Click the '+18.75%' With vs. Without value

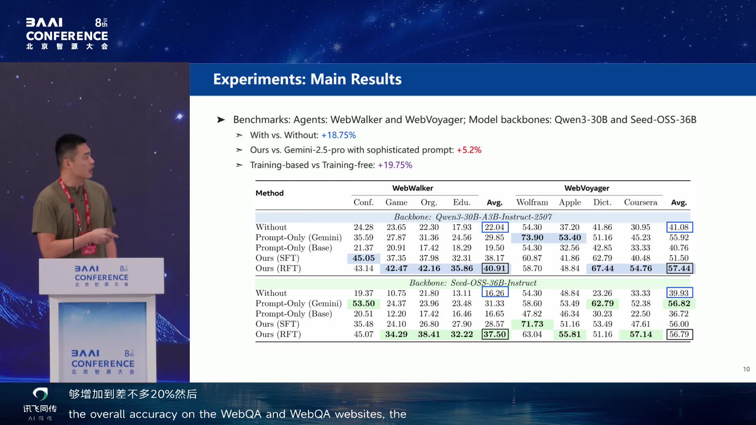(x=339, y=135)
